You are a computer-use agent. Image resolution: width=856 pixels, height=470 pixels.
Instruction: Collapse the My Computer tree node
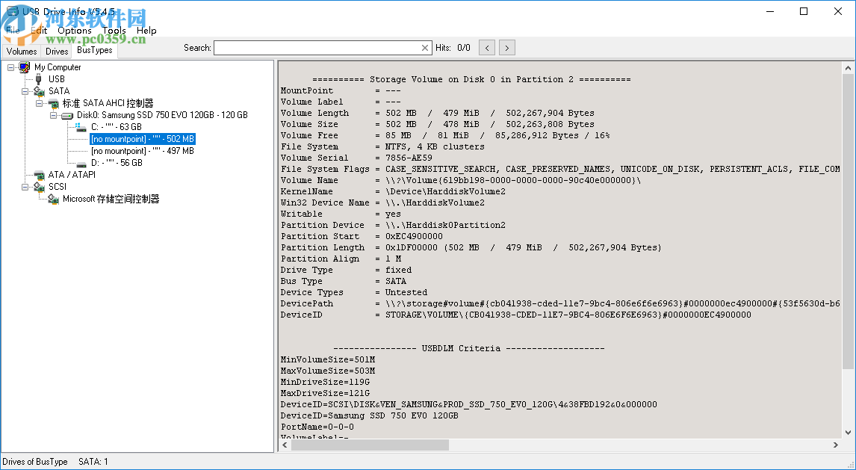(11, 67)
